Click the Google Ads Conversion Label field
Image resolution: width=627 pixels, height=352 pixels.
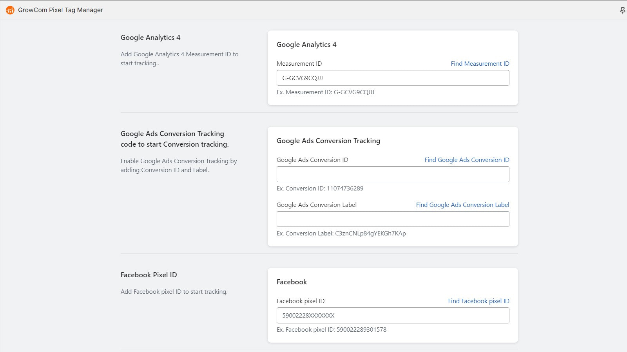393,219
